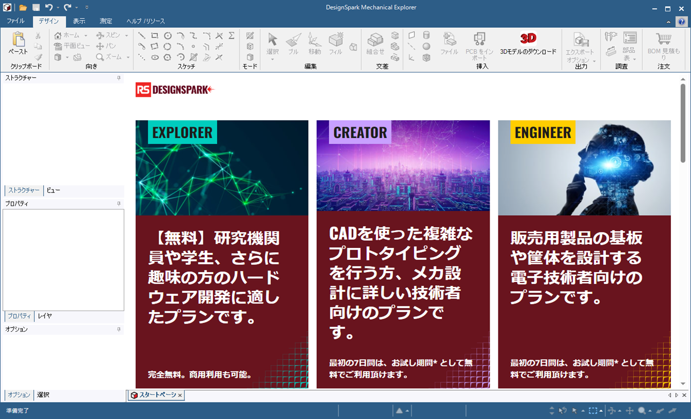
Task: Click status bar box selection mode icon
Action: pos(593,411)
